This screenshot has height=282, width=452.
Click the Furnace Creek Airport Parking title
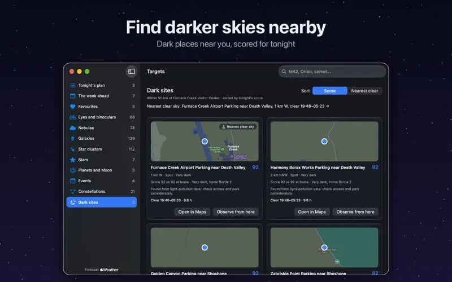click(198, 168)
